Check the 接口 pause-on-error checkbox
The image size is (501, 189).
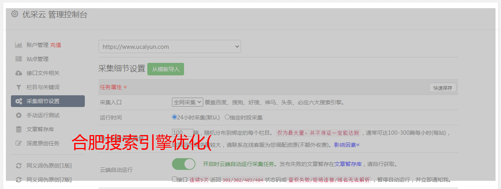click(x=174, y=179)
